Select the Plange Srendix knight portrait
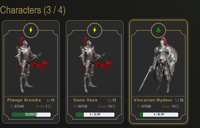This screenshot has width=200, height=128. click(x=31, y=65)
